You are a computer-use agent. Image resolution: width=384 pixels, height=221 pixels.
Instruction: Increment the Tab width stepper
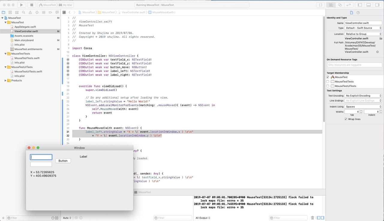361,111
